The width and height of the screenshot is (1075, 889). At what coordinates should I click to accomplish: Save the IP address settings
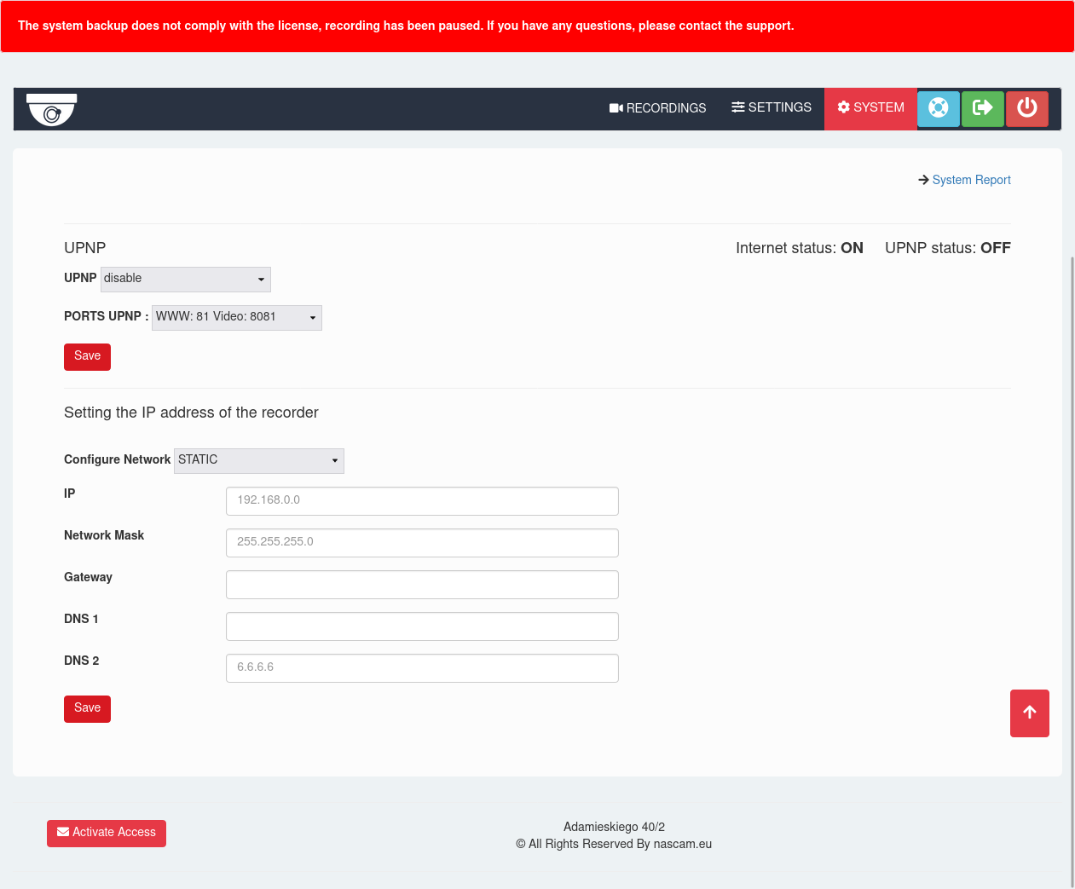coord(87,708)
